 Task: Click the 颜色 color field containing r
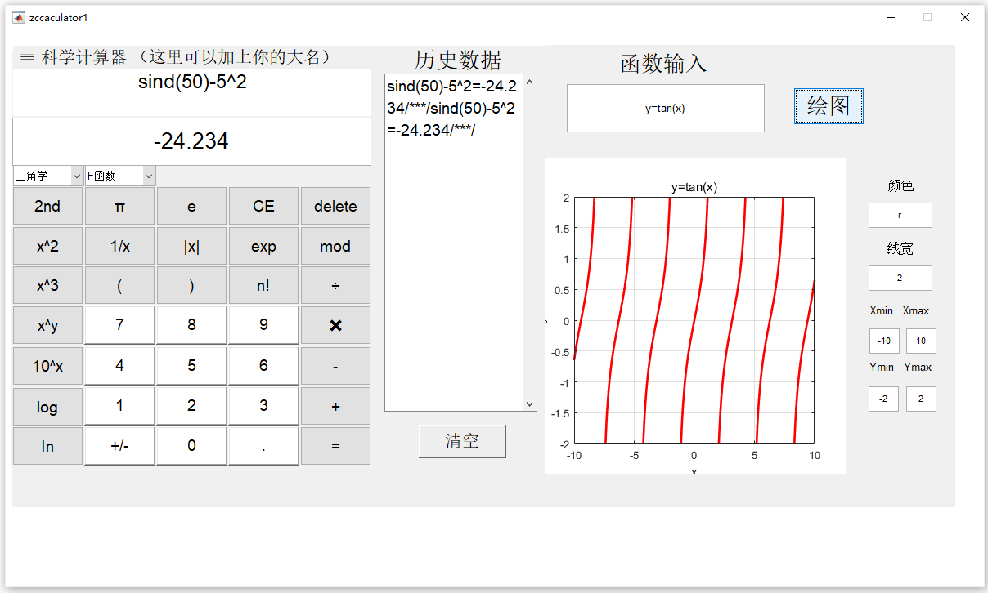[900, 215]
